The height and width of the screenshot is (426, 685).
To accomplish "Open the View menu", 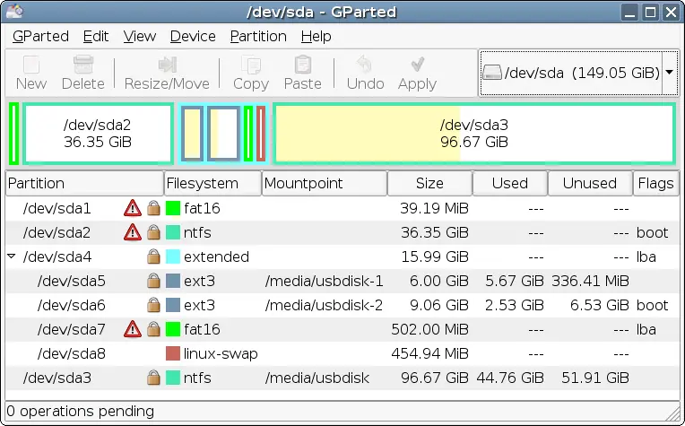I will [139, 36].
